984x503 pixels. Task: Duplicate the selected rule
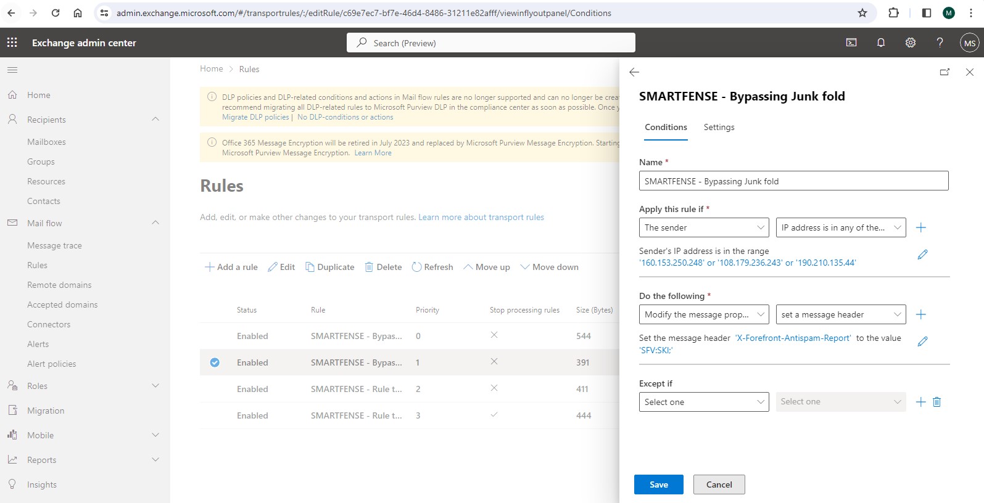[330, 267]
